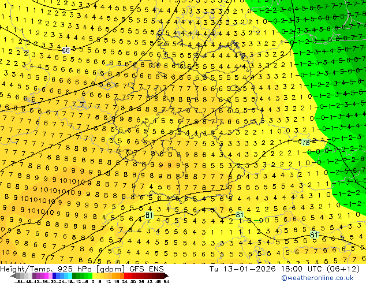Click the (06+12) forecast run label
The image size is (366, 283).
point(342,269)
